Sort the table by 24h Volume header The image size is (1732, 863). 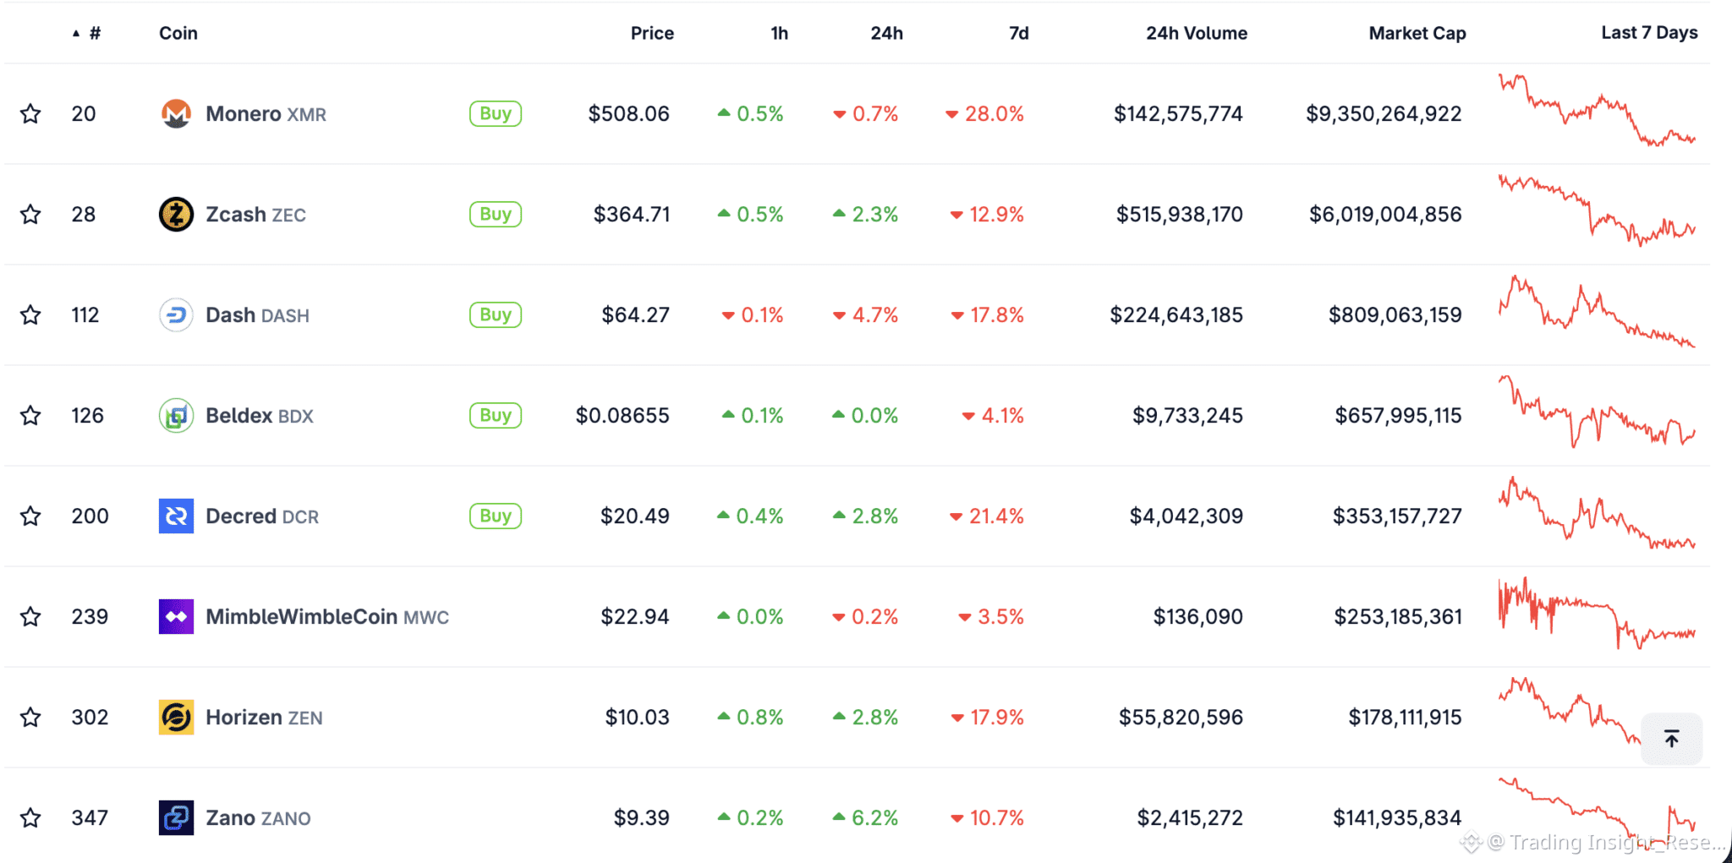tap(1196, 33)
